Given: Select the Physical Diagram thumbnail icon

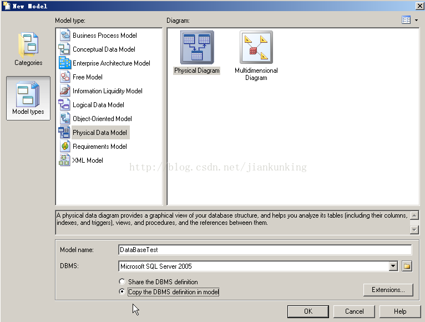Looking at the screenshot, I should (x=197, y=47).
